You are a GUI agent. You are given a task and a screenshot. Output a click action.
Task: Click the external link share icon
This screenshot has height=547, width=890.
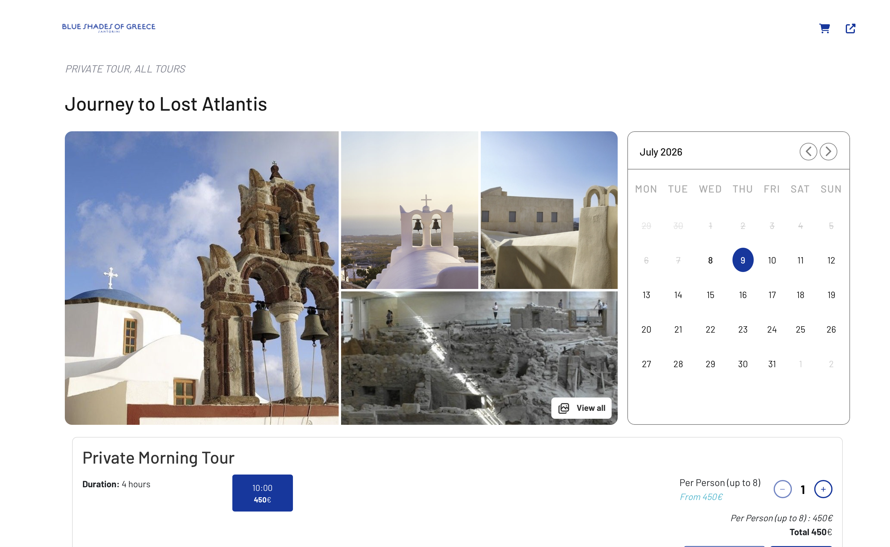[850, 28]
